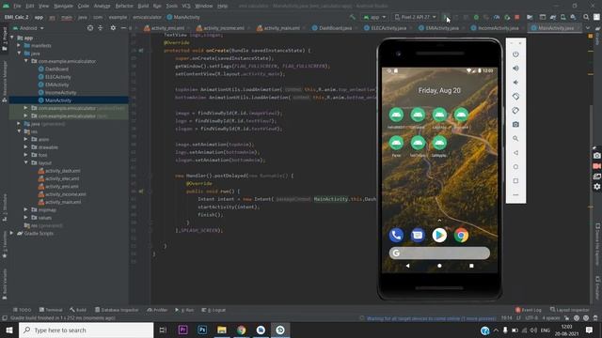
Task: Click the emulator rotate right button
Action: 515,111
